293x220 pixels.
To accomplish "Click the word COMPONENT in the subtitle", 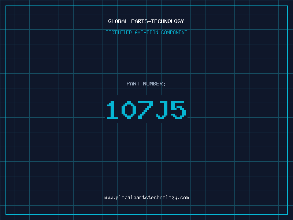I will (x=174, y=32).
